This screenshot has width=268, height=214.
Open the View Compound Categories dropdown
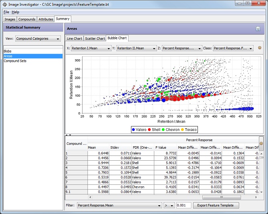(x=38, y=38)
